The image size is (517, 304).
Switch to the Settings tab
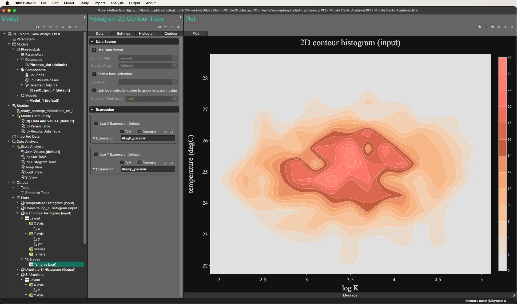pos(124,34)
